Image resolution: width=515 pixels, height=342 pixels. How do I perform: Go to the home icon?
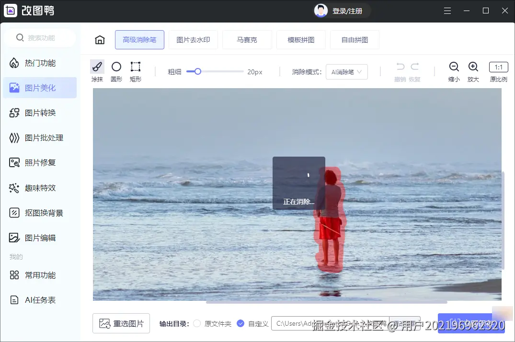[x=100, y=40]
